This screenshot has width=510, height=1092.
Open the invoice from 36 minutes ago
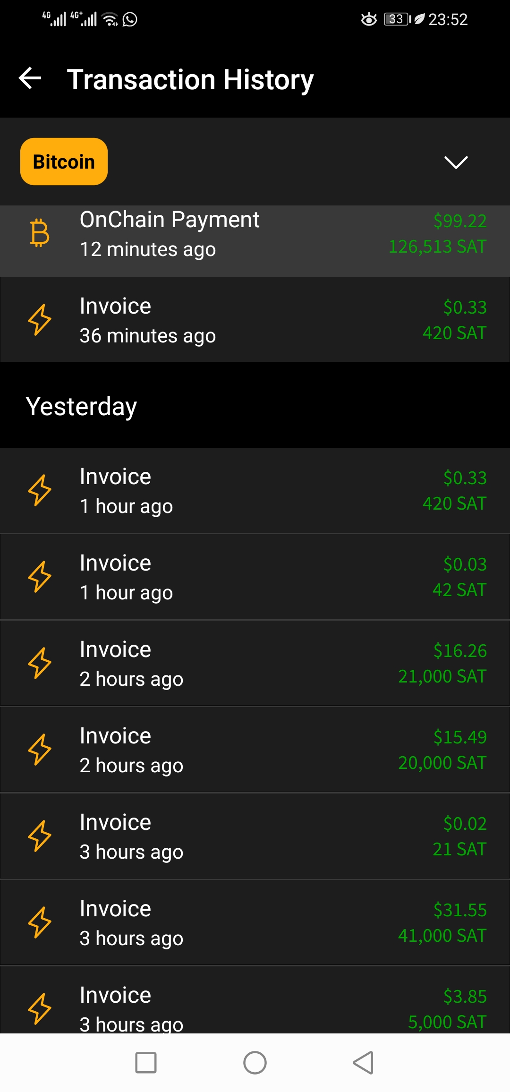(255, 320)
